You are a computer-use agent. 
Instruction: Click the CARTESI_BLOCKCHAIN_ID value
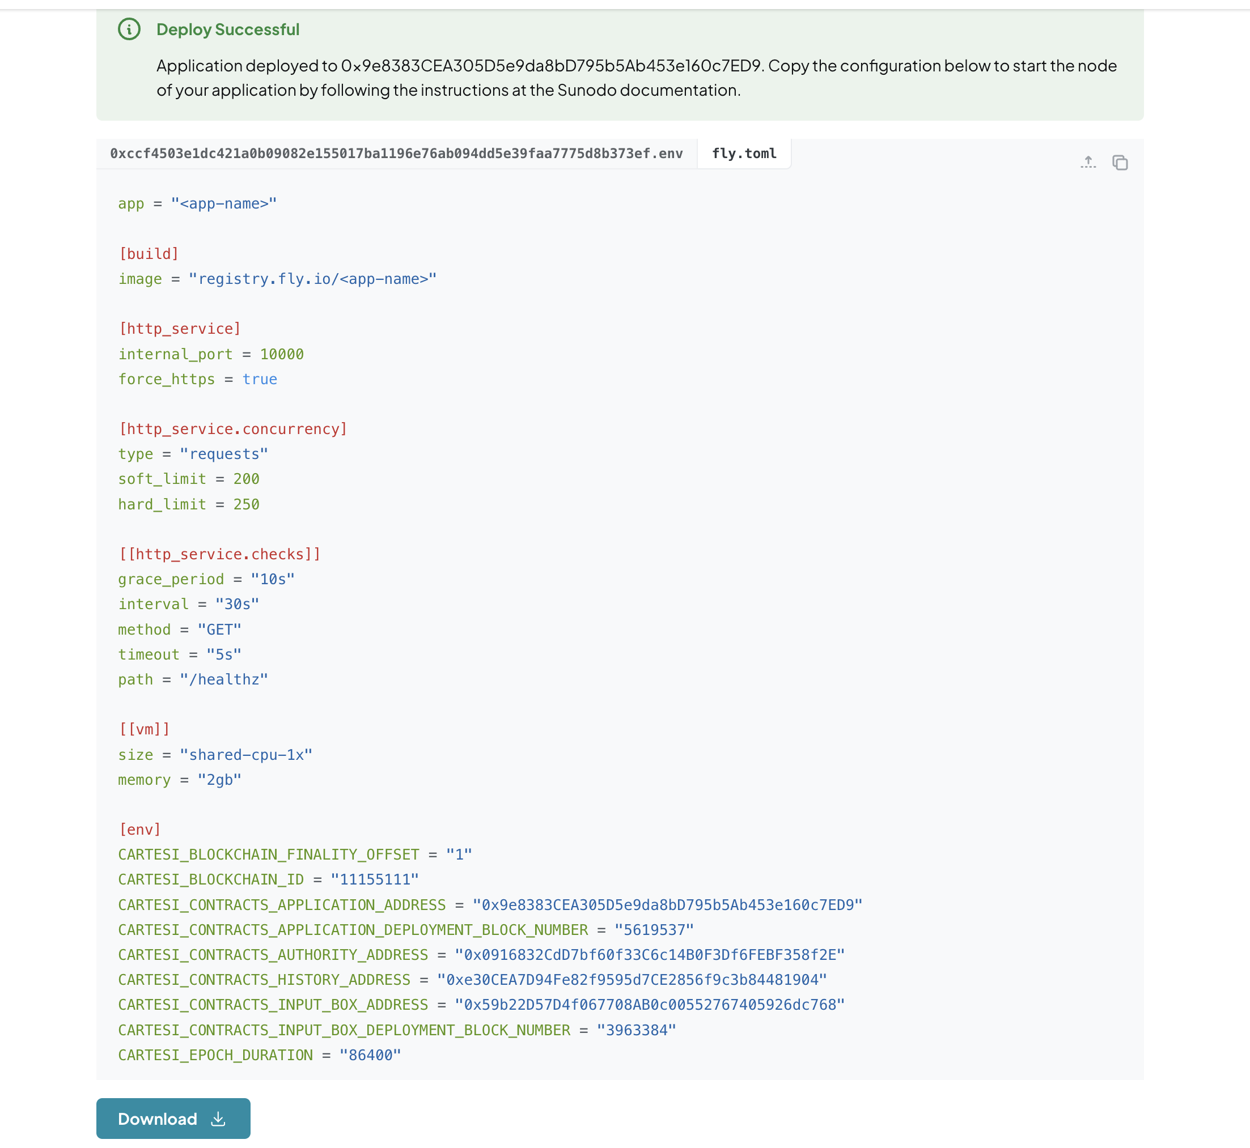point(374,879)
